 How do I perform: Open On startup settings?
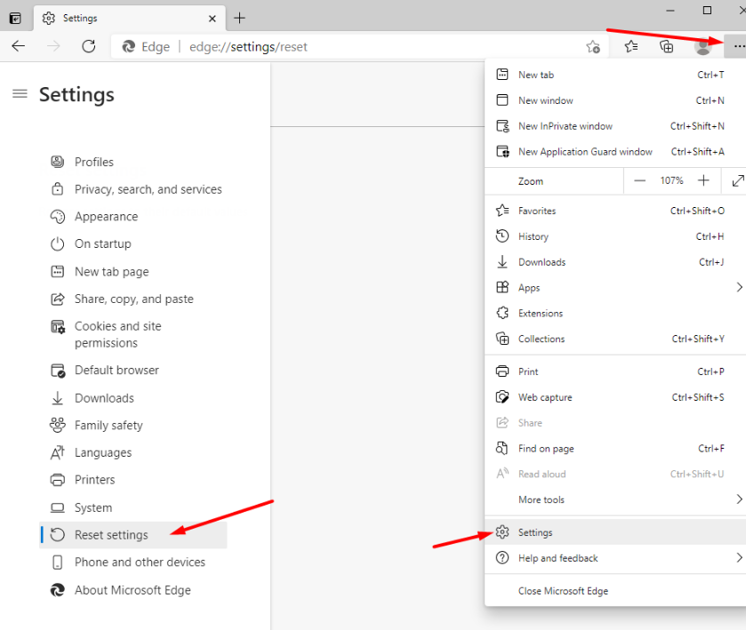133,244
